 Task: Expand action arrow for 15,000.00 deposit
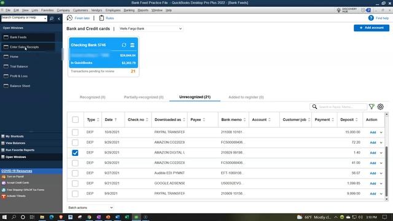[381, 133]
